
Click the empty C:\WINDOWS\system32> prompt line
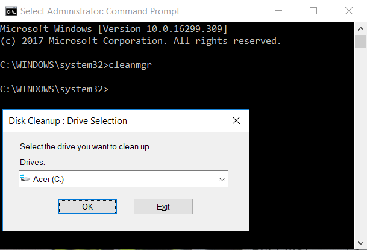tap(54, 89)
